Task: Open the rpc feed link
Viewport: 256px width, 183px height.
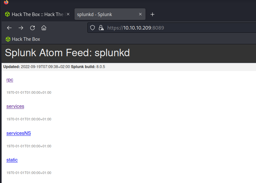Action: (x=10, y=80)
